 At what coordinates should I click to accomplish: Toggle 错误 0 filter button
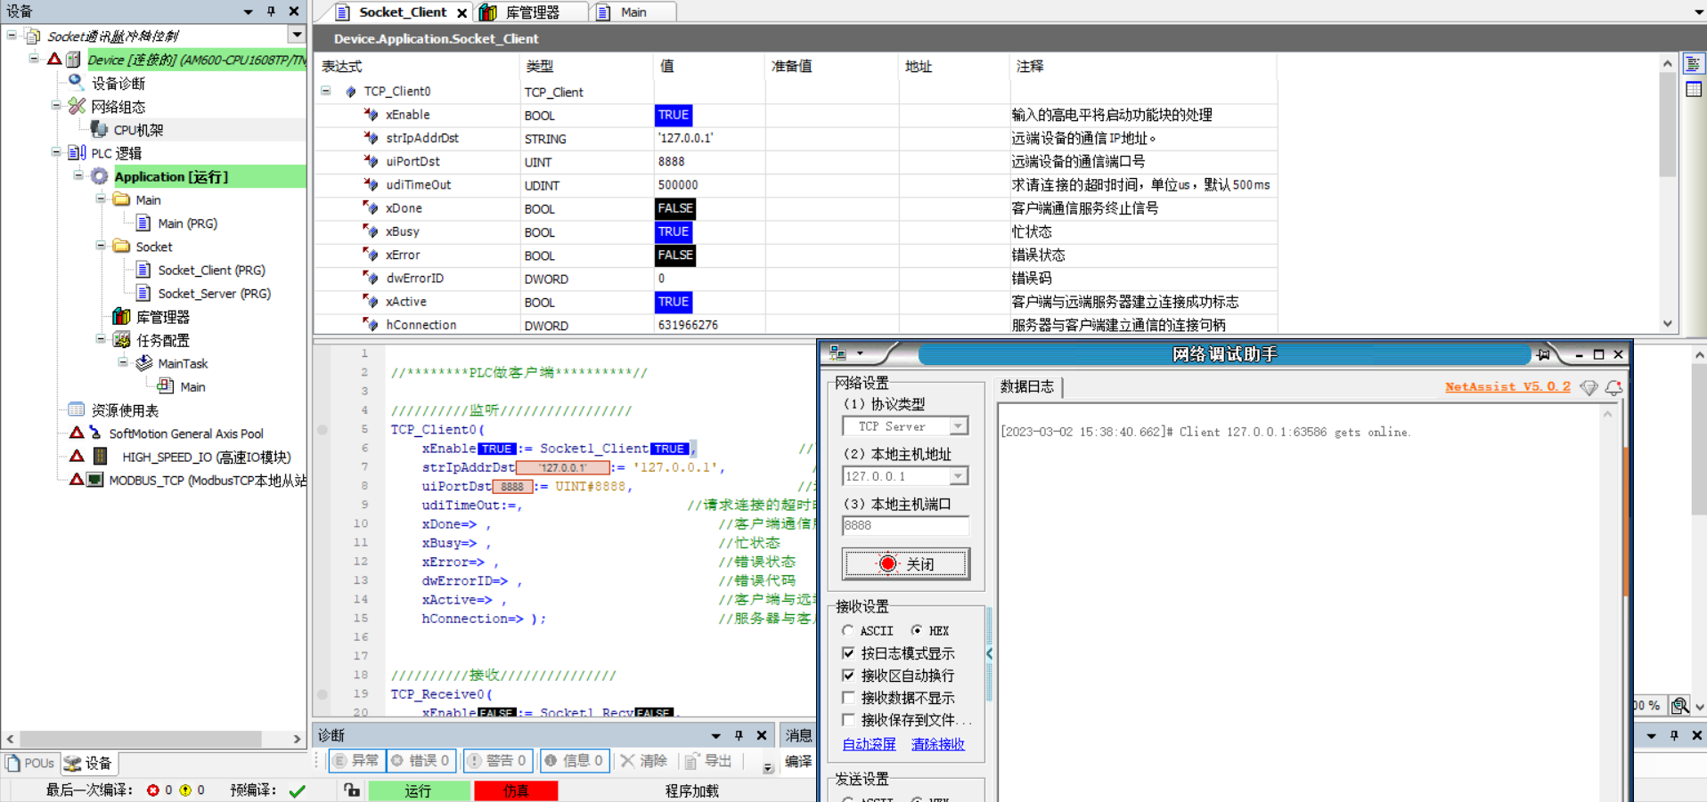click(421, 760)
